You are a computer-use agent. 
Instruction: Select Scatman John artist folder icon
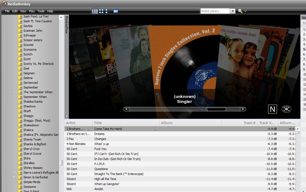20,31
